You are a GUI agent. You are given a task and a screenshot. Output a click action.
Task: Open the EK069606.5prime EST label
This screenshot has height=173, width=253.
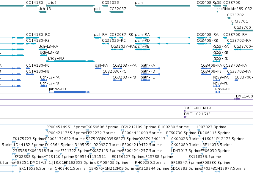102,127
